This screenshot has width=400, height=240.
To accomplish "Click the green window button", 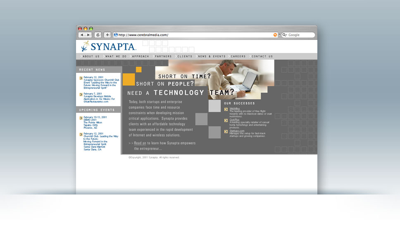I will (91, 29).
